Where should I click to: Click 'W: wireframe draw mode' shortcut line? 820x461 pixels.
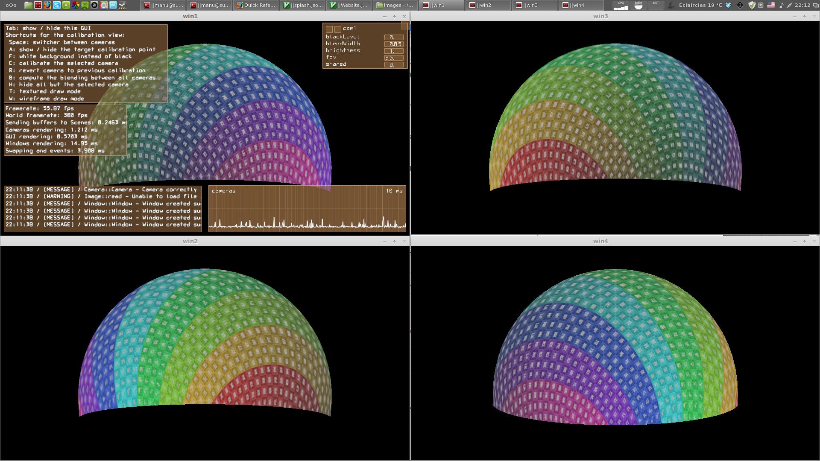pyautogui.click(x=47, y=99)
